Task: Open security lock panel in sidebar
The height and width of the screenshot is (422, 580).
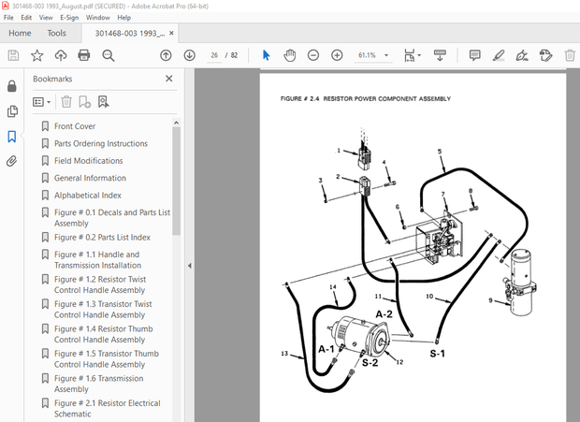Action: (12, 86)
